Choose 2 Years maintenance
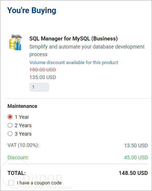The image size is (152, 191). 10,125
